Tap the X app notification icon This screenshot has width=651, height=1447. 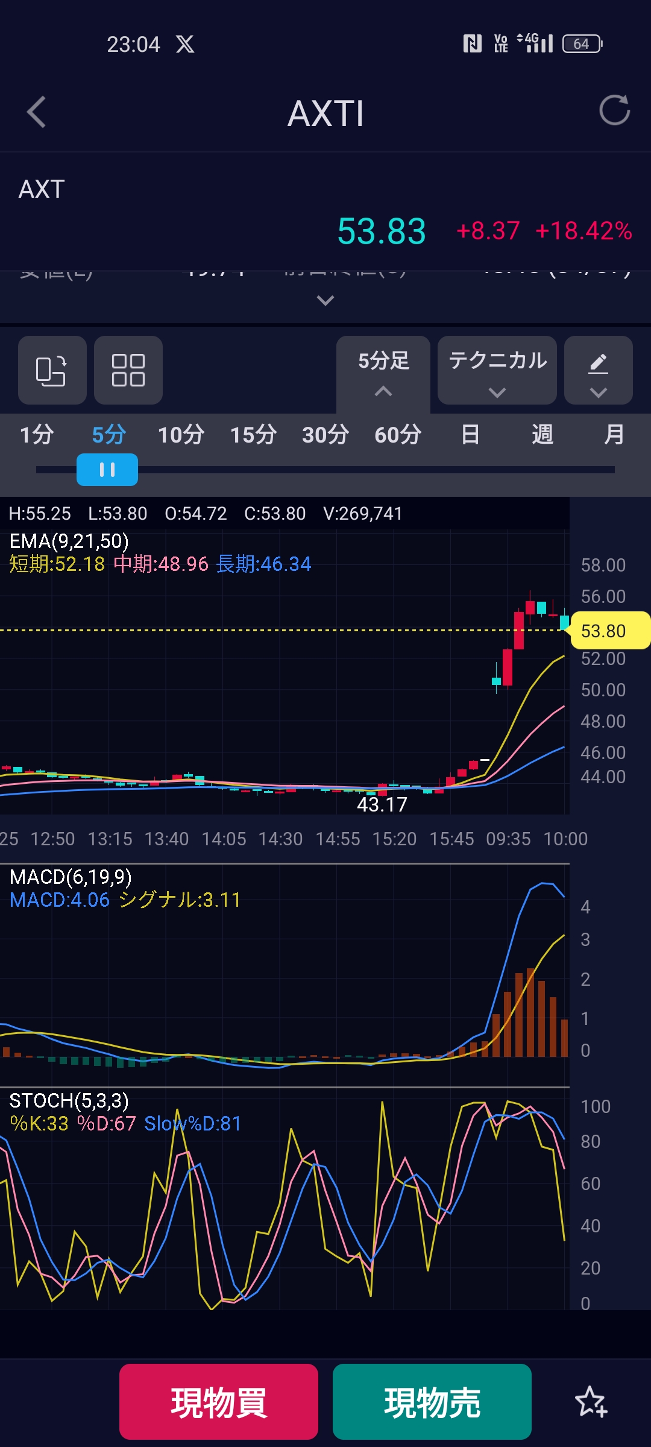pyautogui.click(x=185, y=44)
